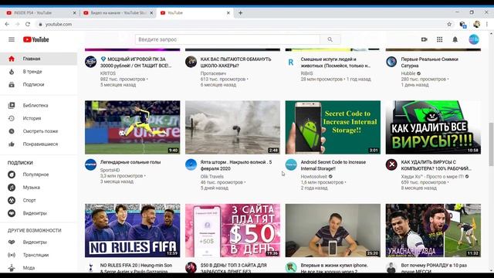
Task: Open В тренде section
Action: tap(39, 72)
